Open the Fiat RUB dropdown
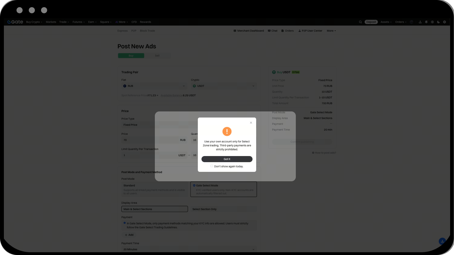The height and width of the screenshot is (255, 454). point(154,86)
